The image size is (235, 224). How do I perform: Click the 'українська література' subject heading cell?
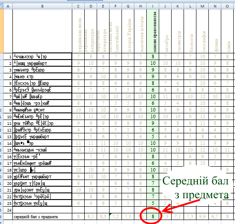click(x=91, y=31)
